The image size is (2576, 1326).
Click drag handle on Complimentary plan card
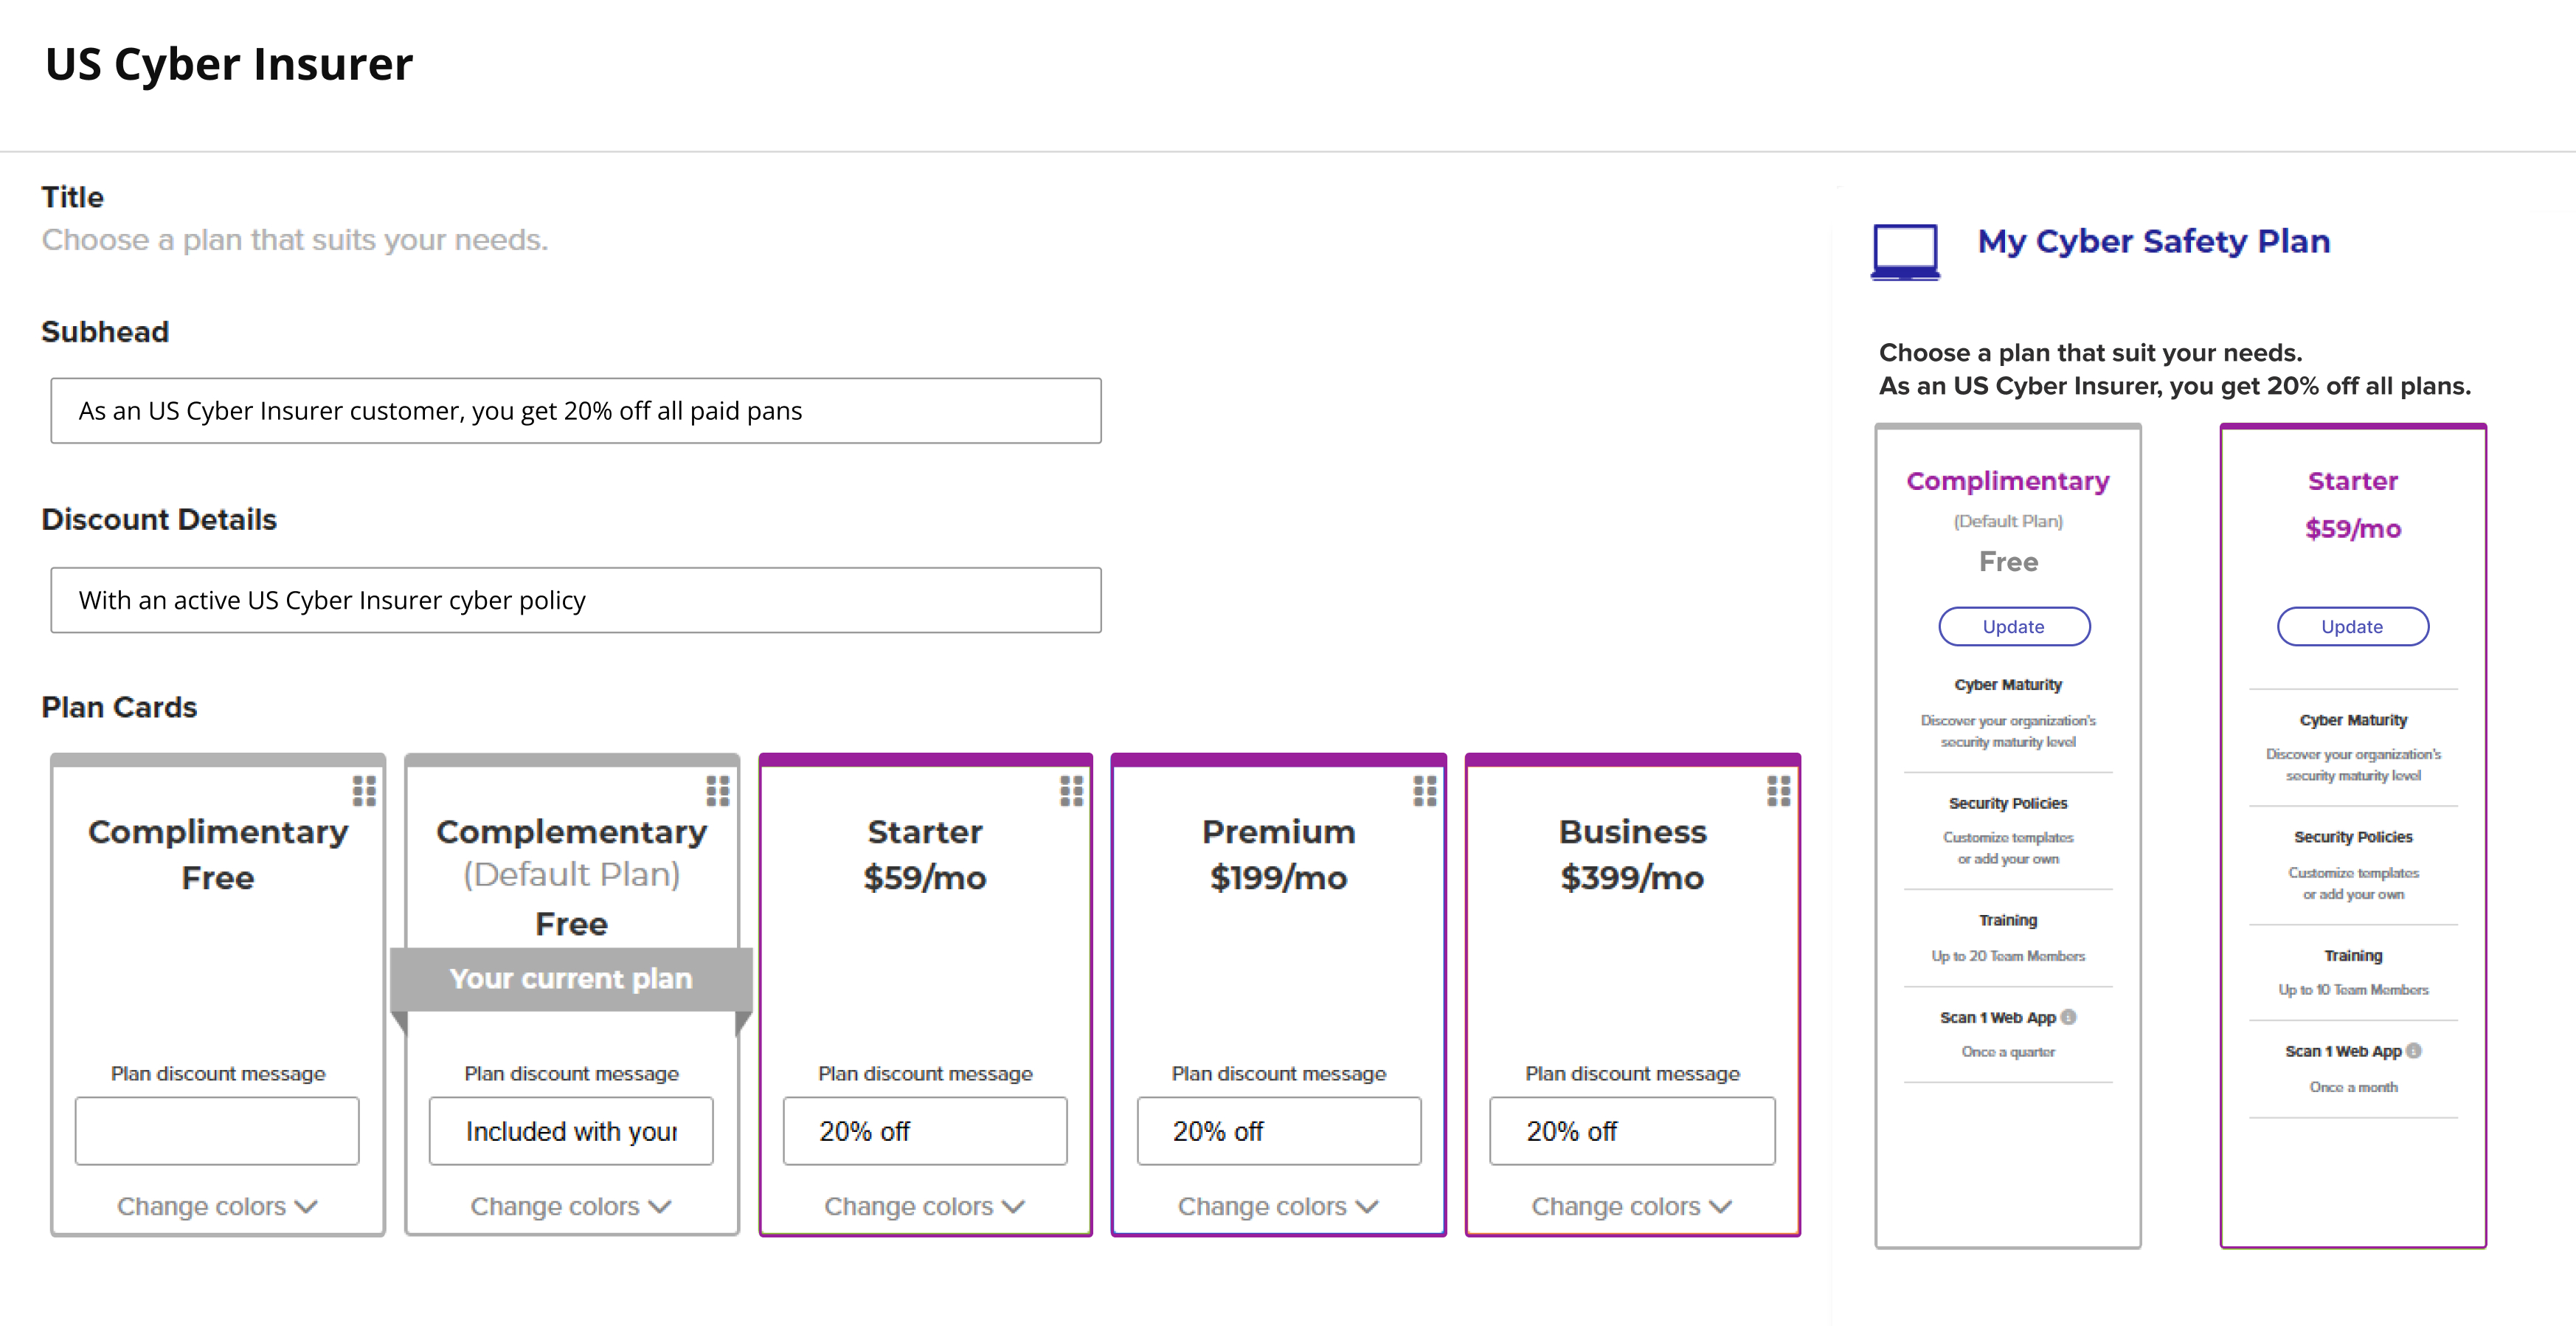pyautogui.click(x=364, y=791)
